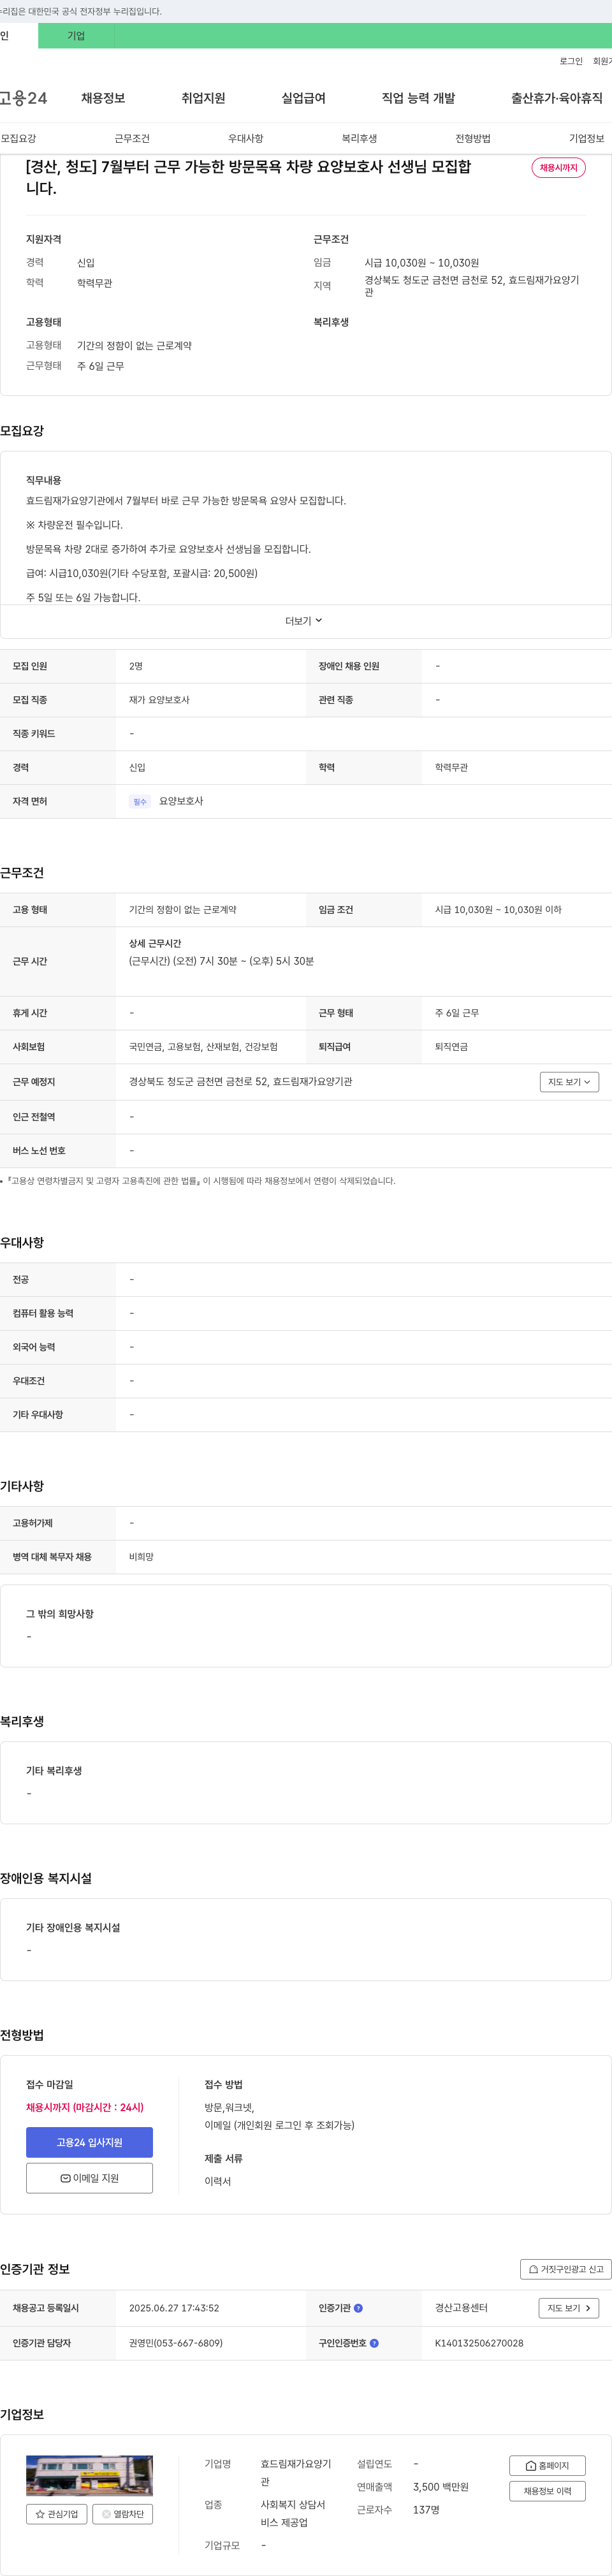The height and width of the screenshot is (2576, 612).
Task: Click the 퇴직연금 value cell
Action: click(451, 1047)
